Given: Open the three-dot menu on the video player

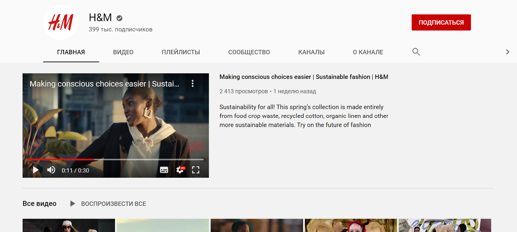Looking at the screenshot, I should tap(192, 84).
